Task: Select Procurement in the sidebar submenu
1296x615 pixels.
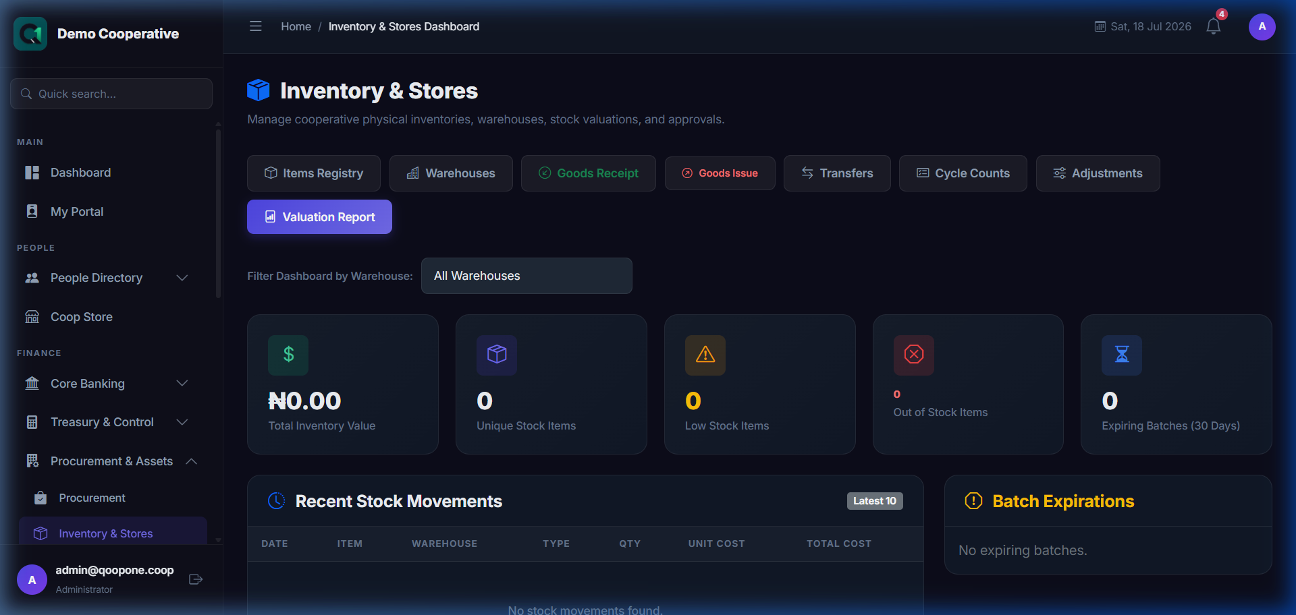Action: [113, 498]
